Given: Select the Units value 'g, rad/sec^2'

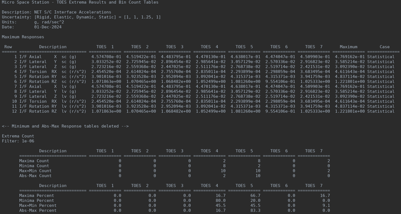Looking at the screenshot, I should click(x=49, y=22).
